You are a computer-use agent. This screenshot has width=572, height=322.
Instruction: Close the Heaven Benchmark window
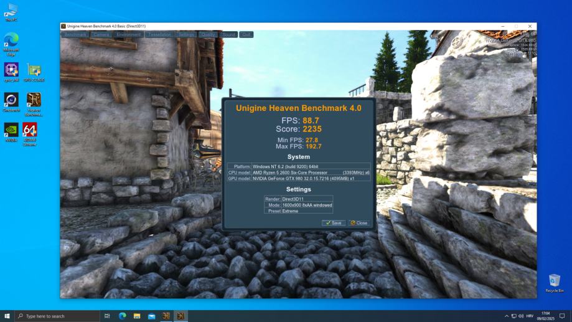530,26
